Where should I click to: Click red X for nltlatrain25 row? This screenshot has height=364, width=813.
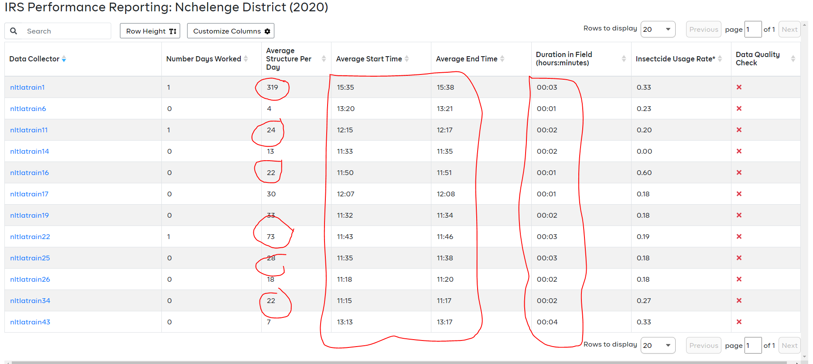tap(739, 258)
